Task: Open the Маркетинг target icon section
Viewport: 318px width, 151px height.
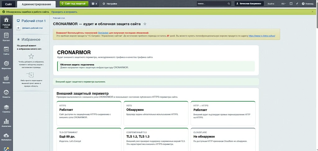Action: click(x=6, y=65)
